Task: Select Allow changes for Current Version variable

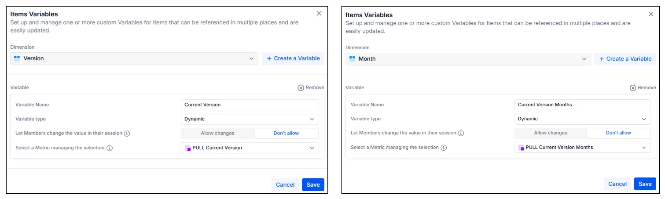Action: tap(217, 133)
